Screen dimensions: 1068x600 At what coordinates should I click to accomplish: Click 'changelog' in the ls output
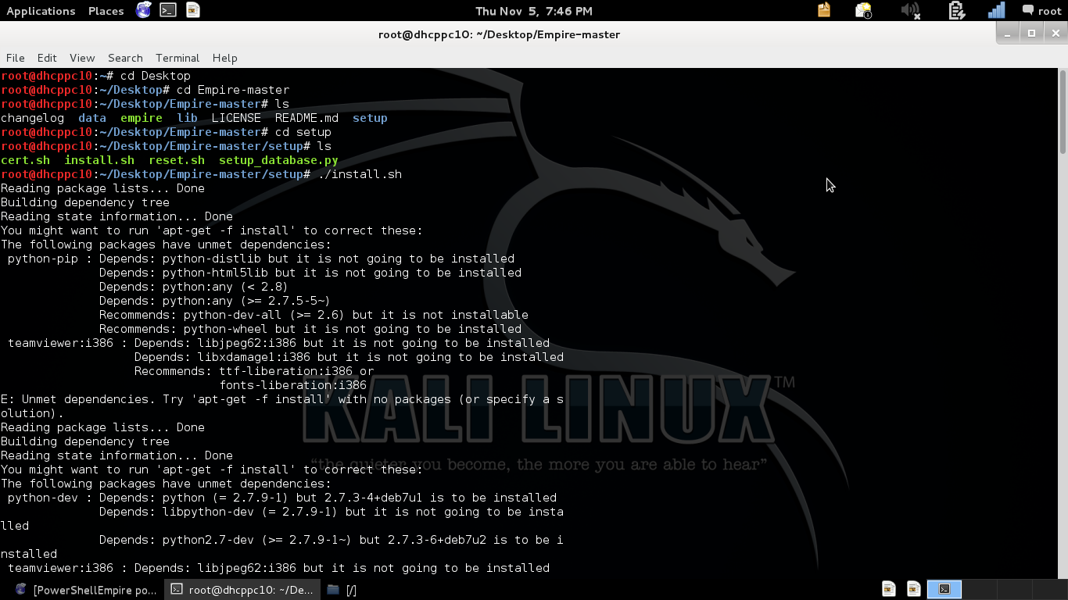(x=32, y=118)
